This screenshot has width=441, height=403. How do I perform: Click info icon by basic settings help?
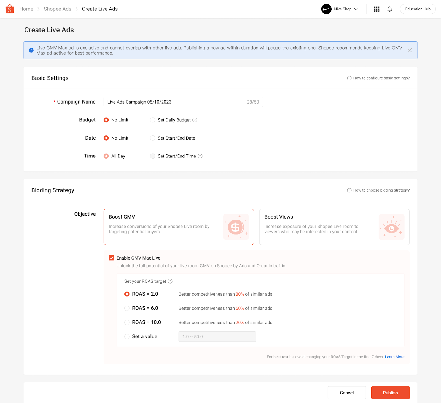[349, 78]
